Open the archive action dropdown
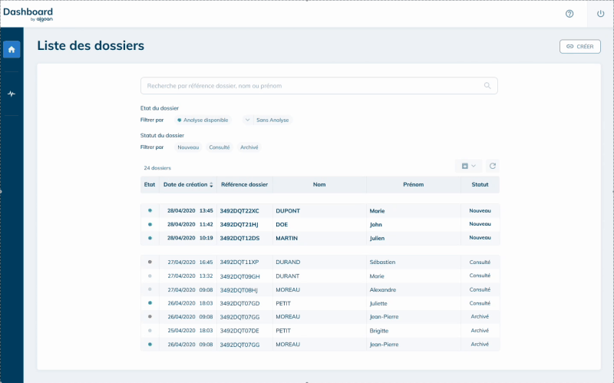This screenshot has height=383, width=614. [468, 166]
